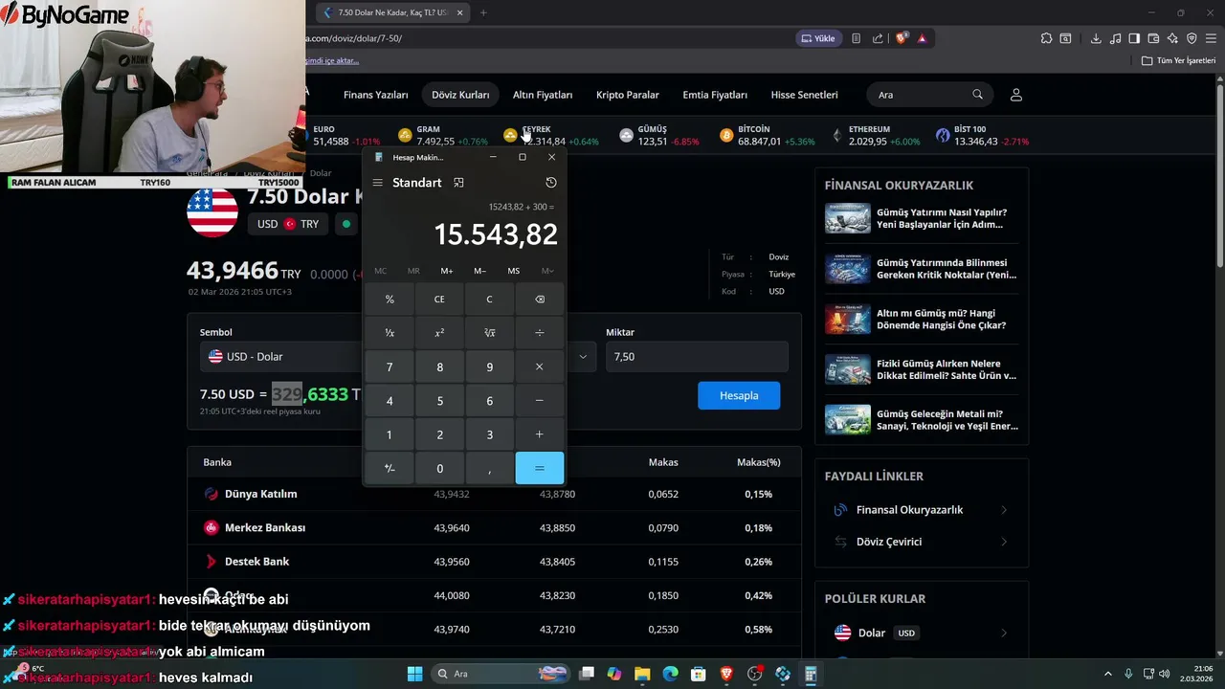Click the calculator equals button
Viewport: 1225px width, 689px height.
click(540, 468)
